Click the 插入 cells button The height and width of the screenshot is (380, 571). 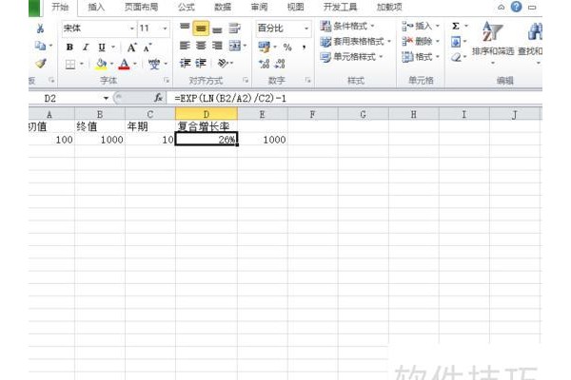(421, 26)
